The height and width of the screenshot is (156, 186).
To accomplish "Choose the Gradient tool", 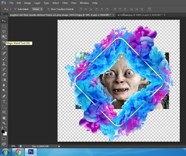I will [x=4, y=80].
